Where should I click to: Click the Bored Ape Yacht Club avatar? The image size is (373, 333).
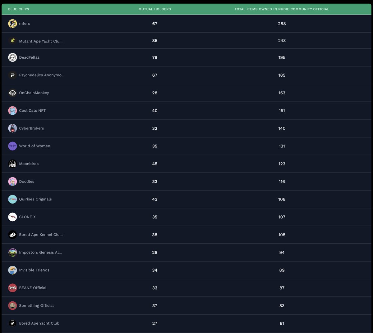coord(12,323)
